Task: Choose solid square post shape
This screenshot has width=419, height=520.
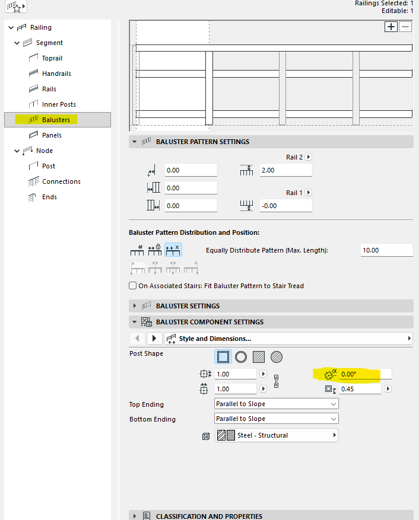Action: pos(259,357)
